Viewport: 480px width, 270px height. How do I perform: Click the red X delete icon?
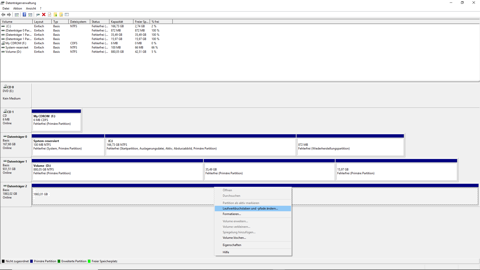(44, 14)
